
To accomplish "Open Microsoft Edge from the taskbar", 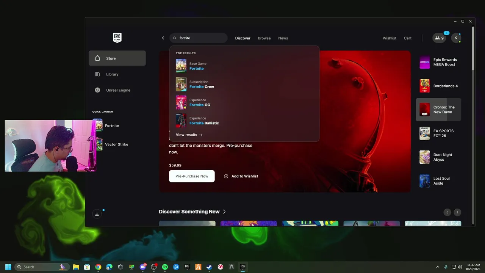I will coord(109,267).
